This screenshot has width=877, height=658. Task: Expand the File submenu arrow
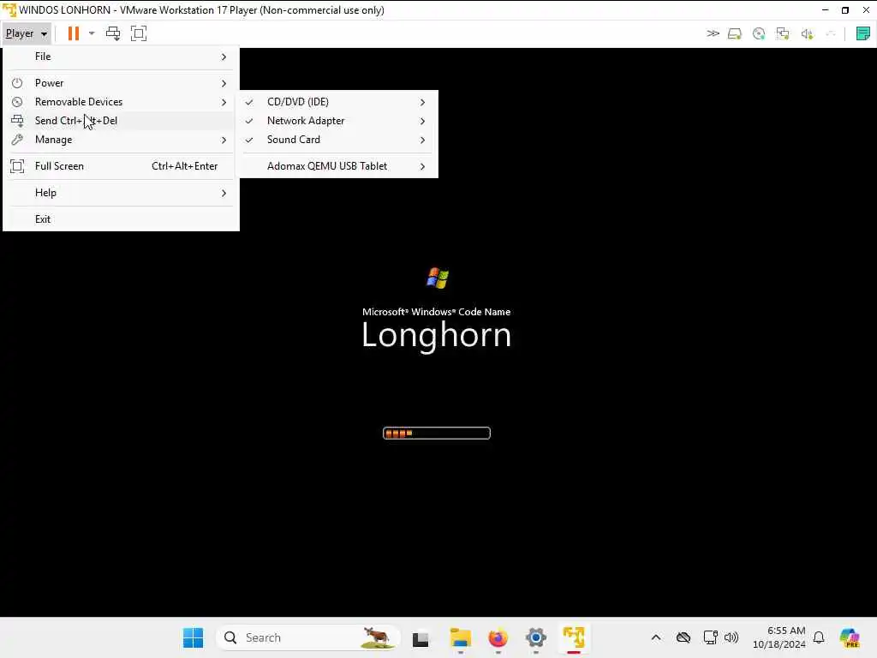[224, 57]
